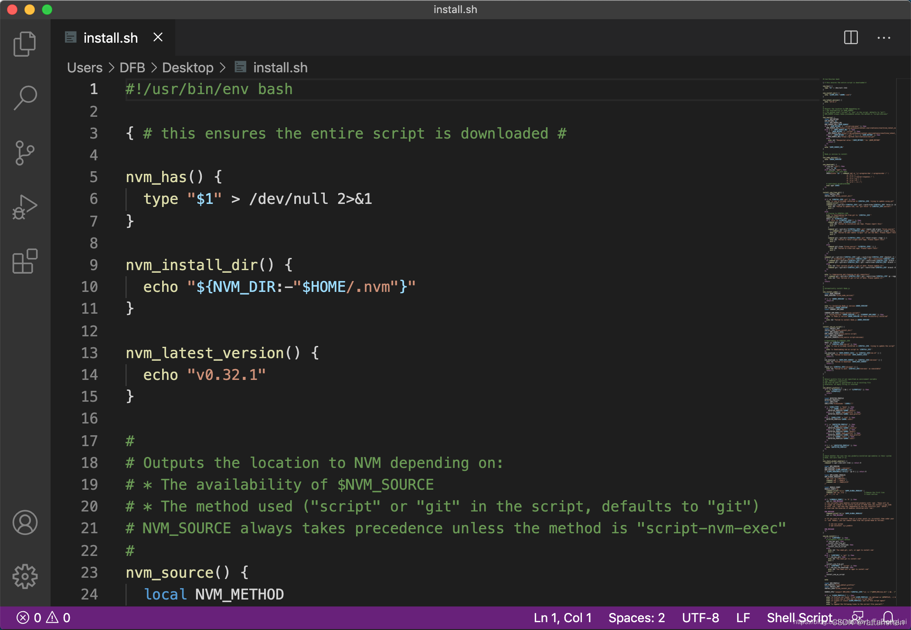This screenshot has height=630, width=911.
Task: Open the Accounts menu icon
Action: [25, 522]
